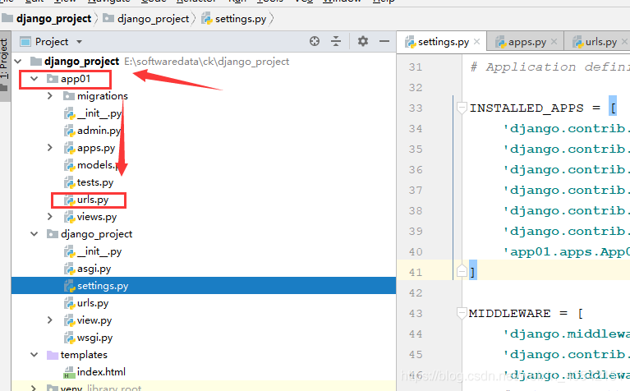Place cursor on MIDDLEWARE text
This screenshot has height=391, width=630.
pos(509,313)
